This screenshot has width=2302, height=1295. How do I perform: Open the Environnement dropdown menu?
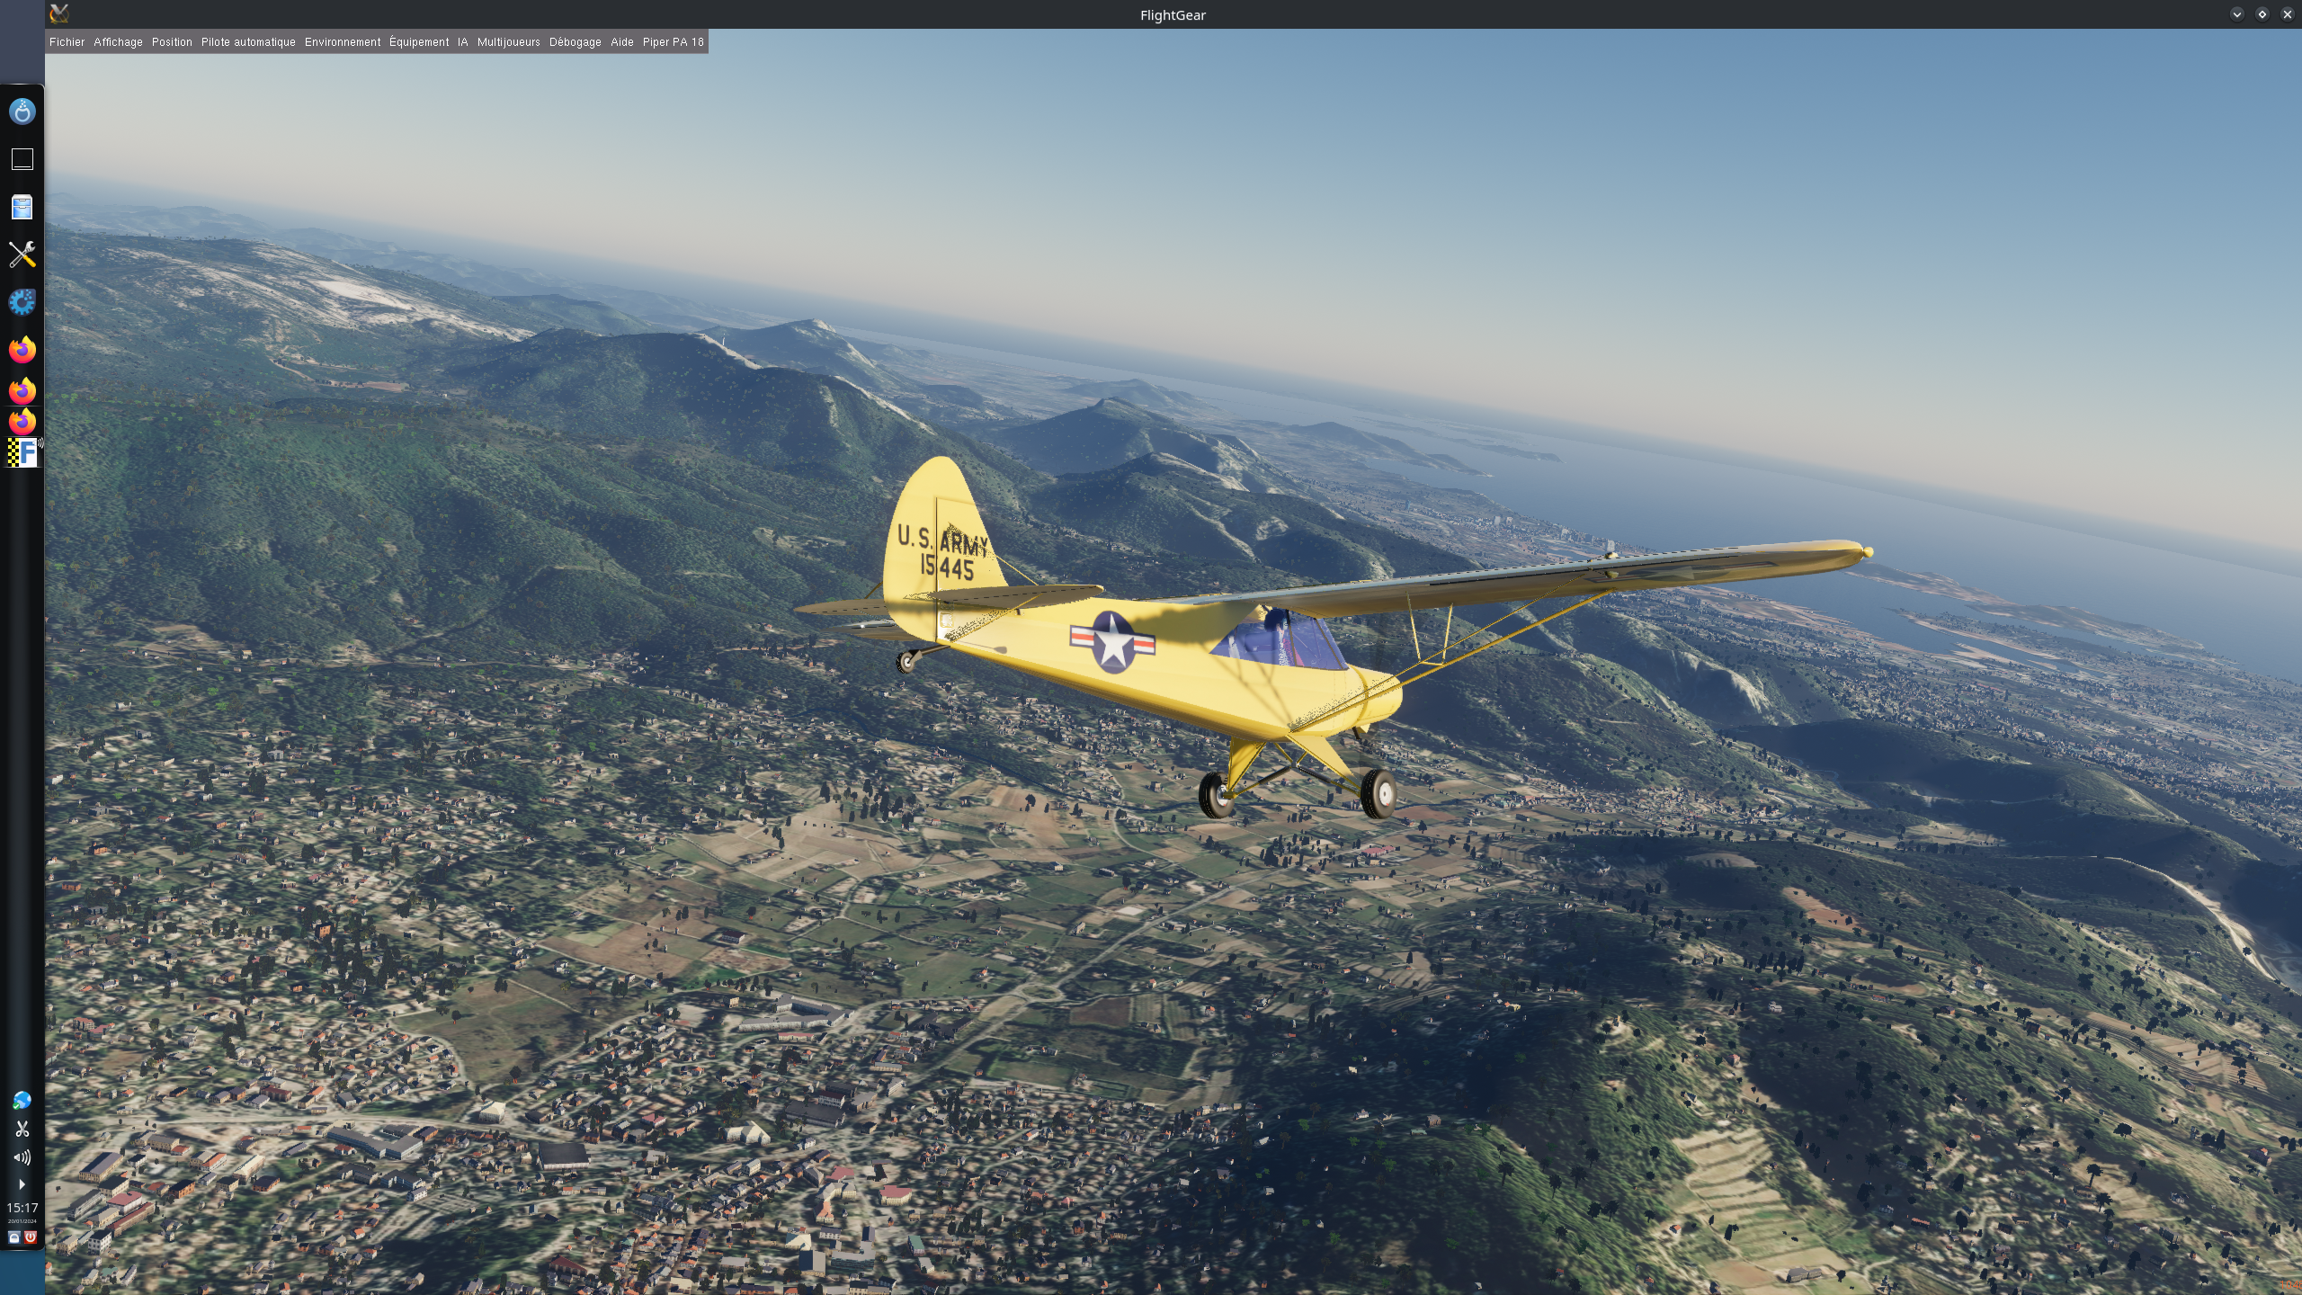[342, 42]
